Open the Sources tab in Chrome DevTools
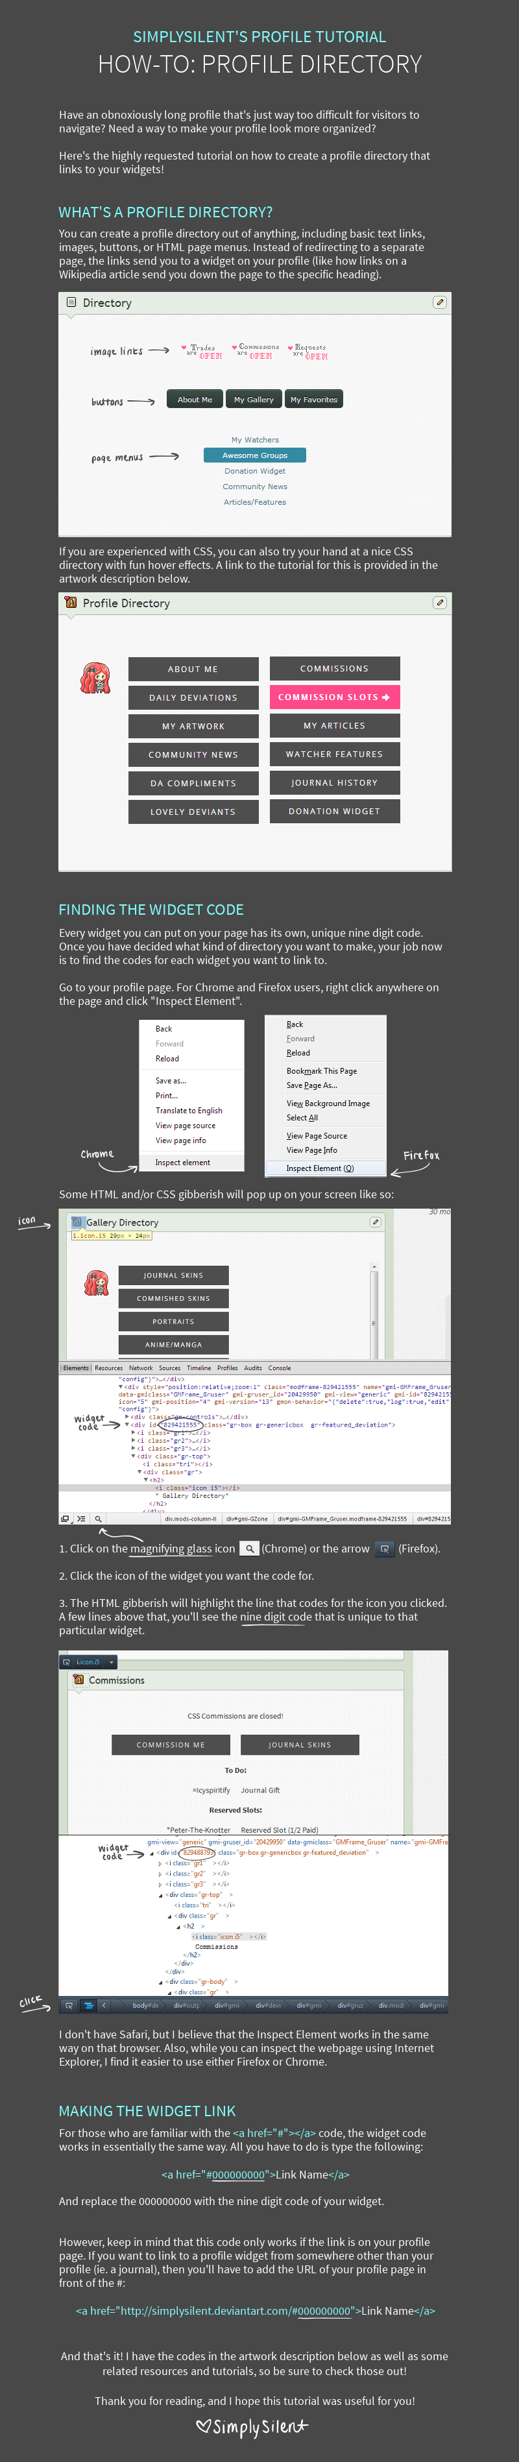 coord(169,1368)
